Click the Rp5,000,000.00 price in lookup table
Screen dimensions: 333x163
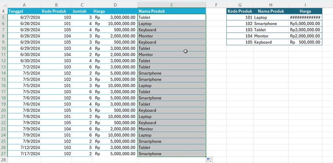305,24
